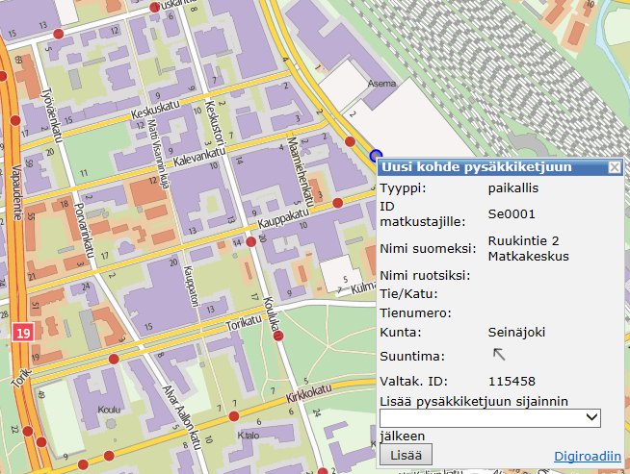Click the Kauppatori label on the map
Viewport: 630px width, 474px height.
pos(192,286)
